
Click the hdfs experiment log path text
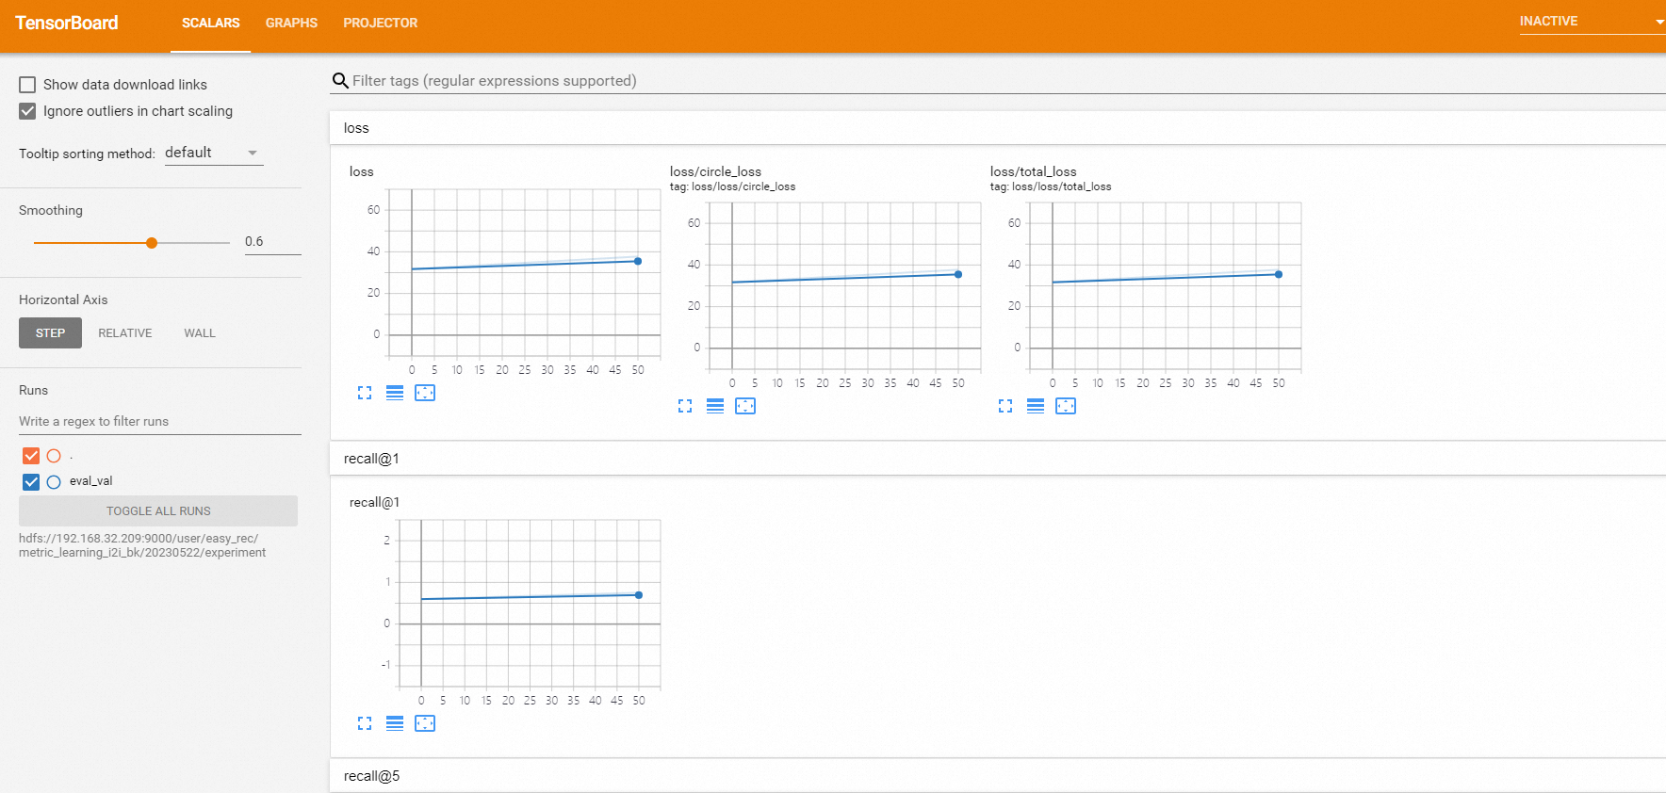(x=142, y=545)
